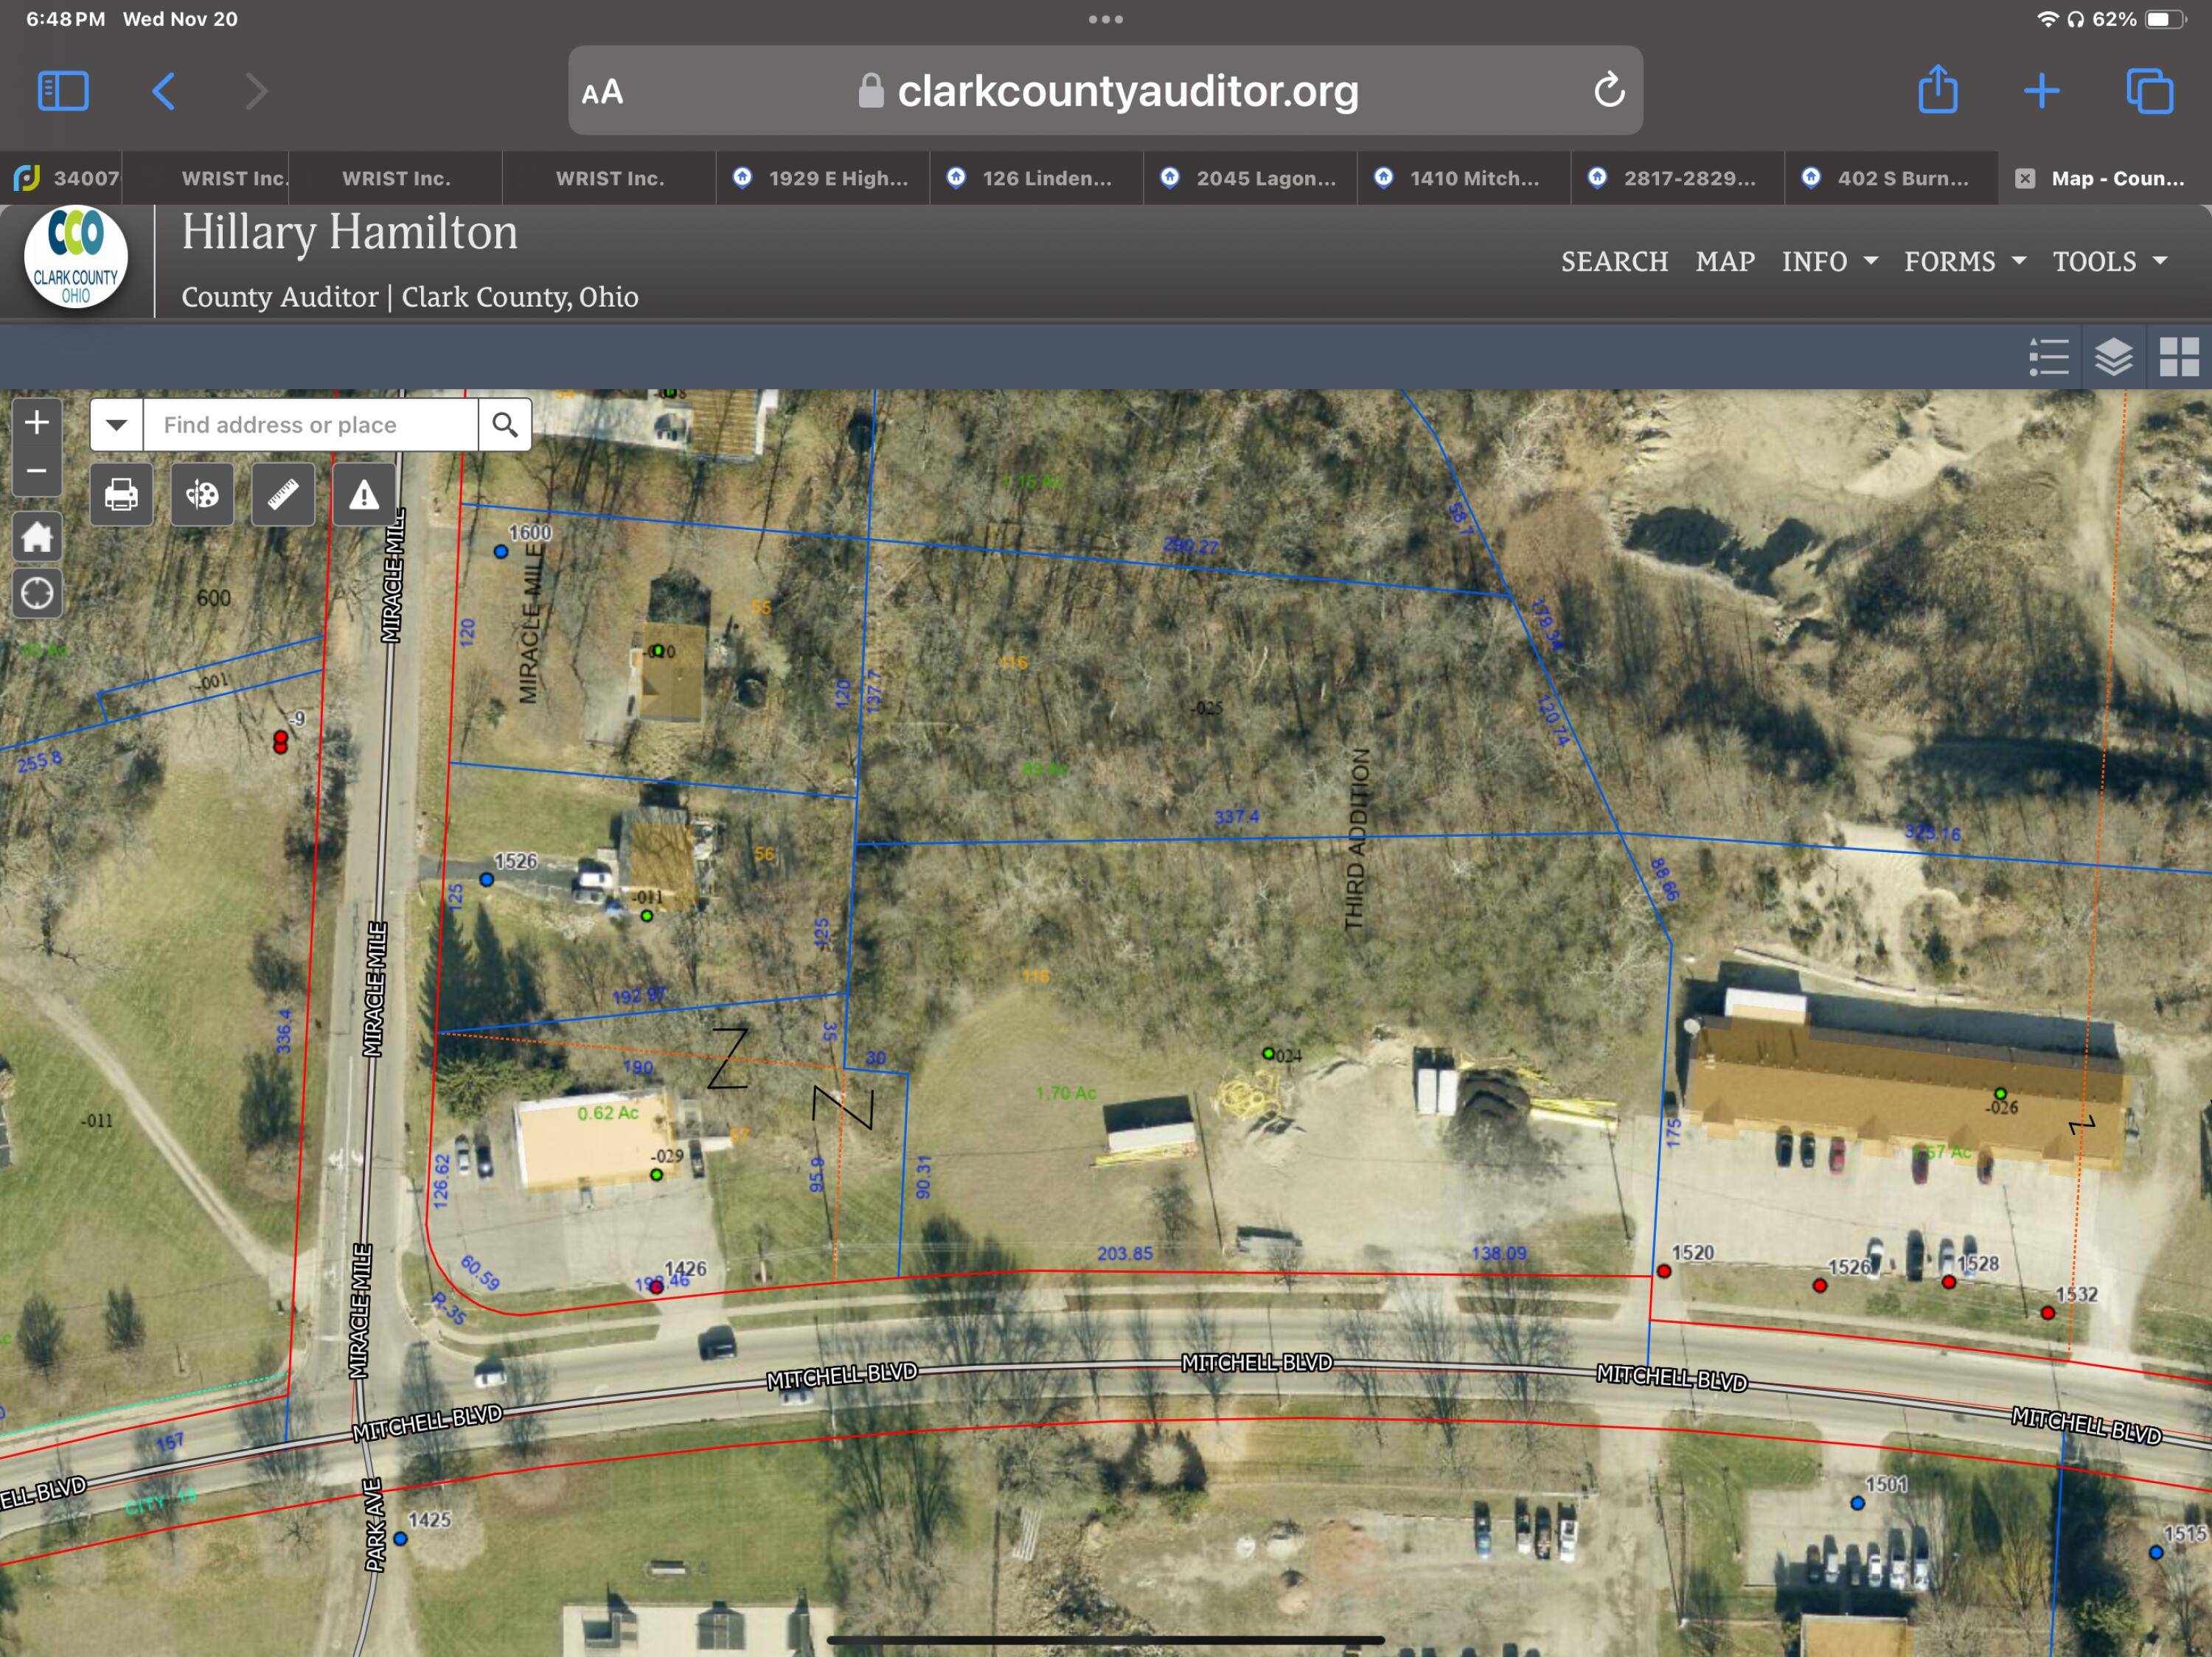The height and width of the screenshot is (1657, 2212).
Task: Show all open tabs overview
Action: click(x=2149, y=91)
